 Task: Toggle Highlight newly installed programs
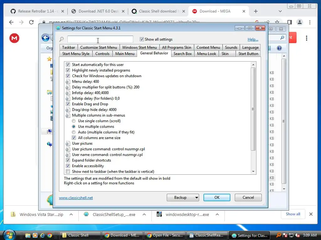(x=68, y=70)
